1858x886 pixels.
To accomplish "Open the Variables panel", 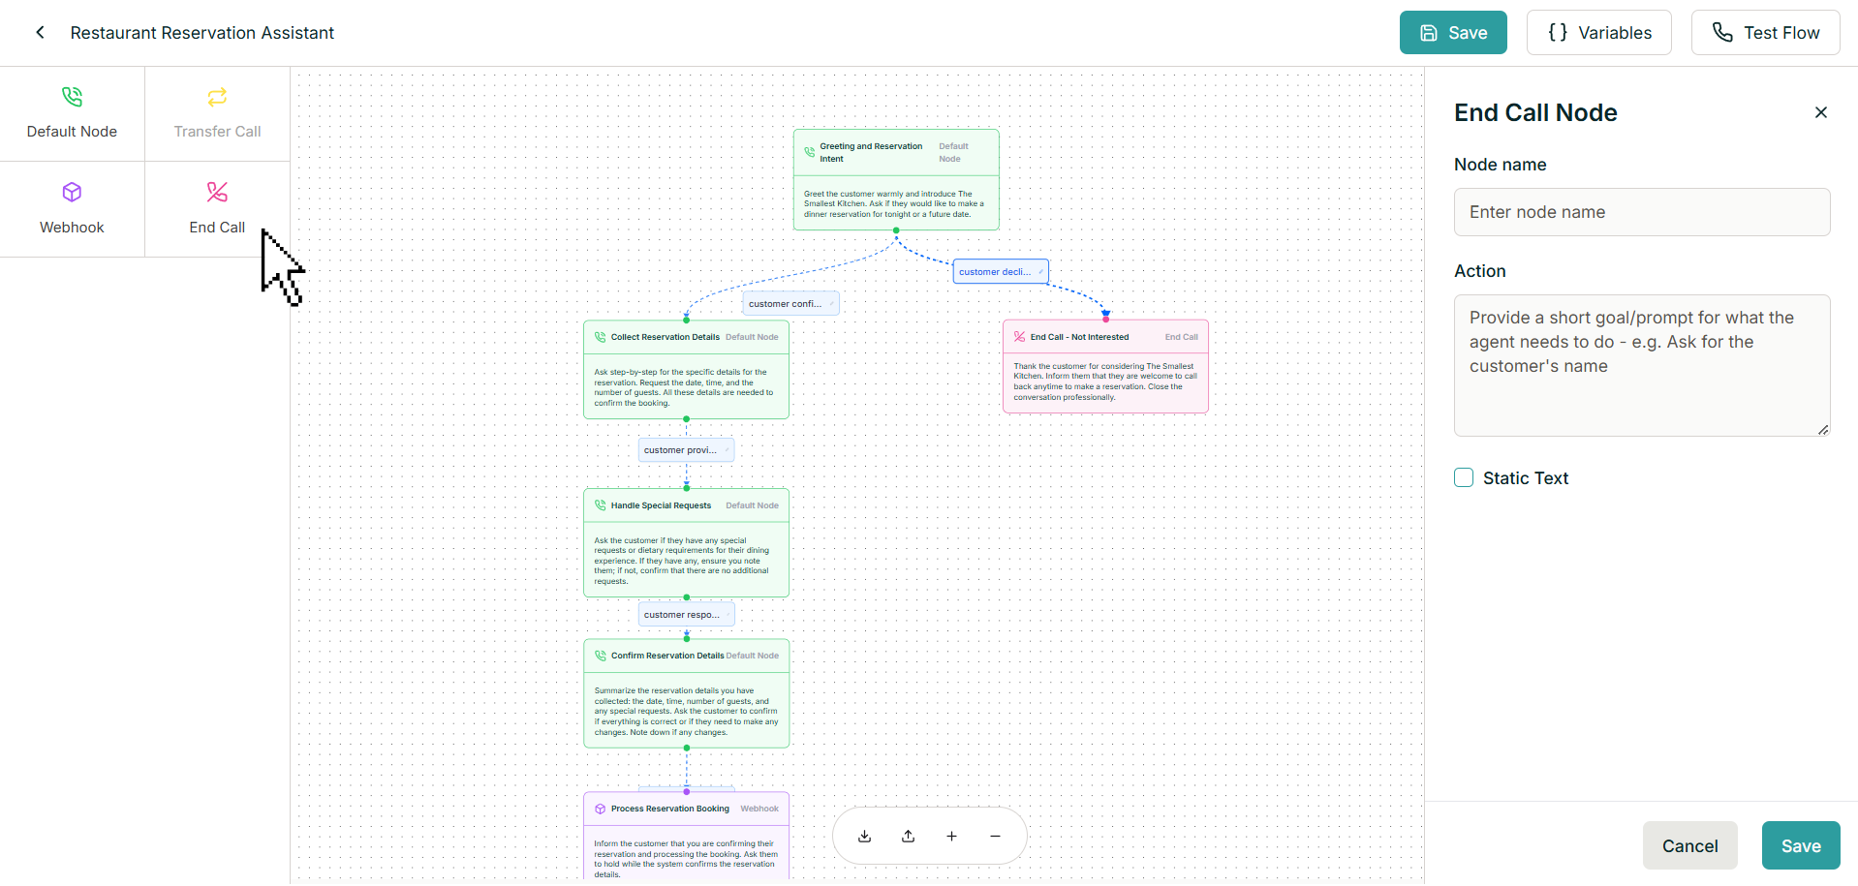I will coord(1599,33).
